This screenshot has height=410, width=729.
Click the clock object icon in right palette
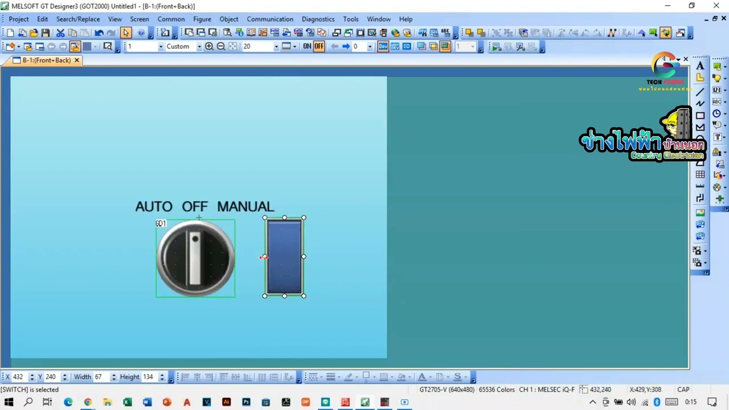[717, 114]
